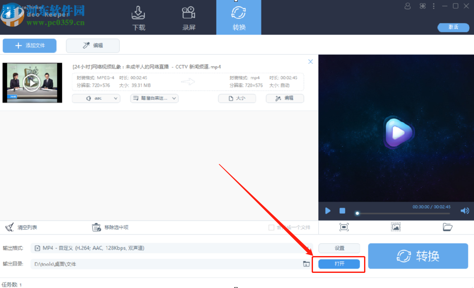Open the snapshot folder icon

tap(448, 227)
